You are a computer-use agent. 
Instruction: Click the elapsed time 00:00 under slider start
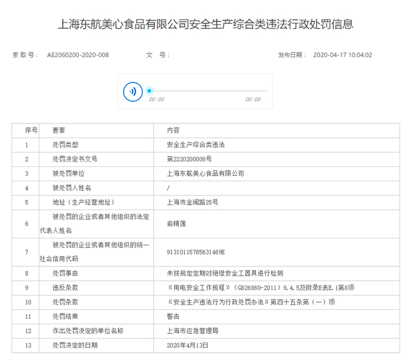(x=156, y=100)
